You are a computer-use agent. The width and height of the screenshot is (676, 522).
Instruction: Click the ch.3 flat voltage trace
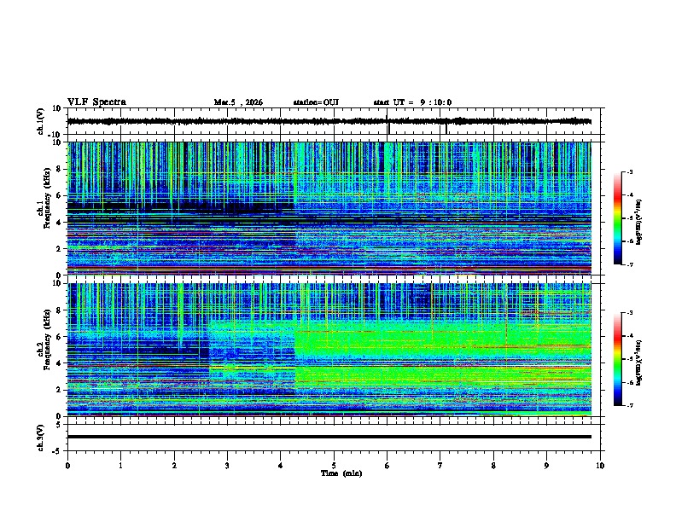click(329, 437)
